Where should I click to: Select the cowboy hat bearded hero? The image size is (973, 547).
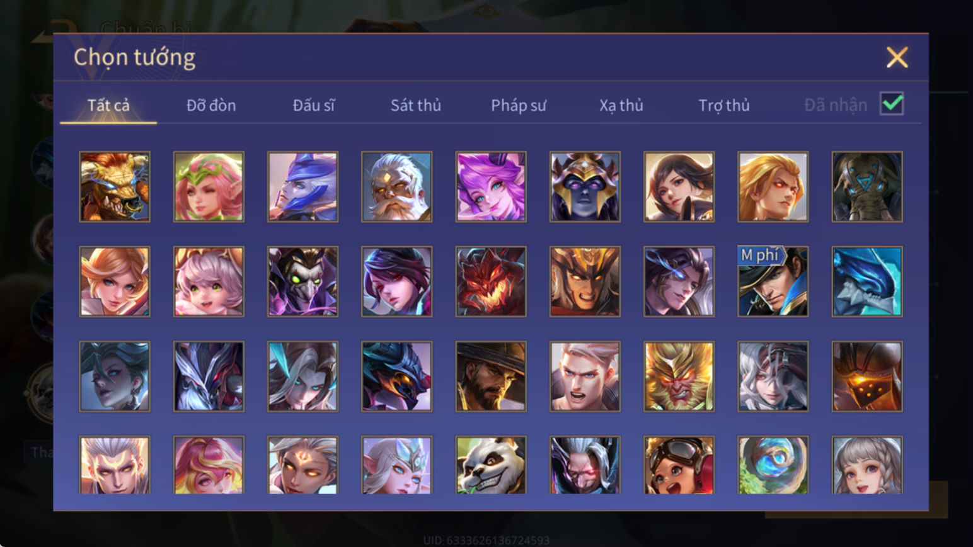point(491,376)
